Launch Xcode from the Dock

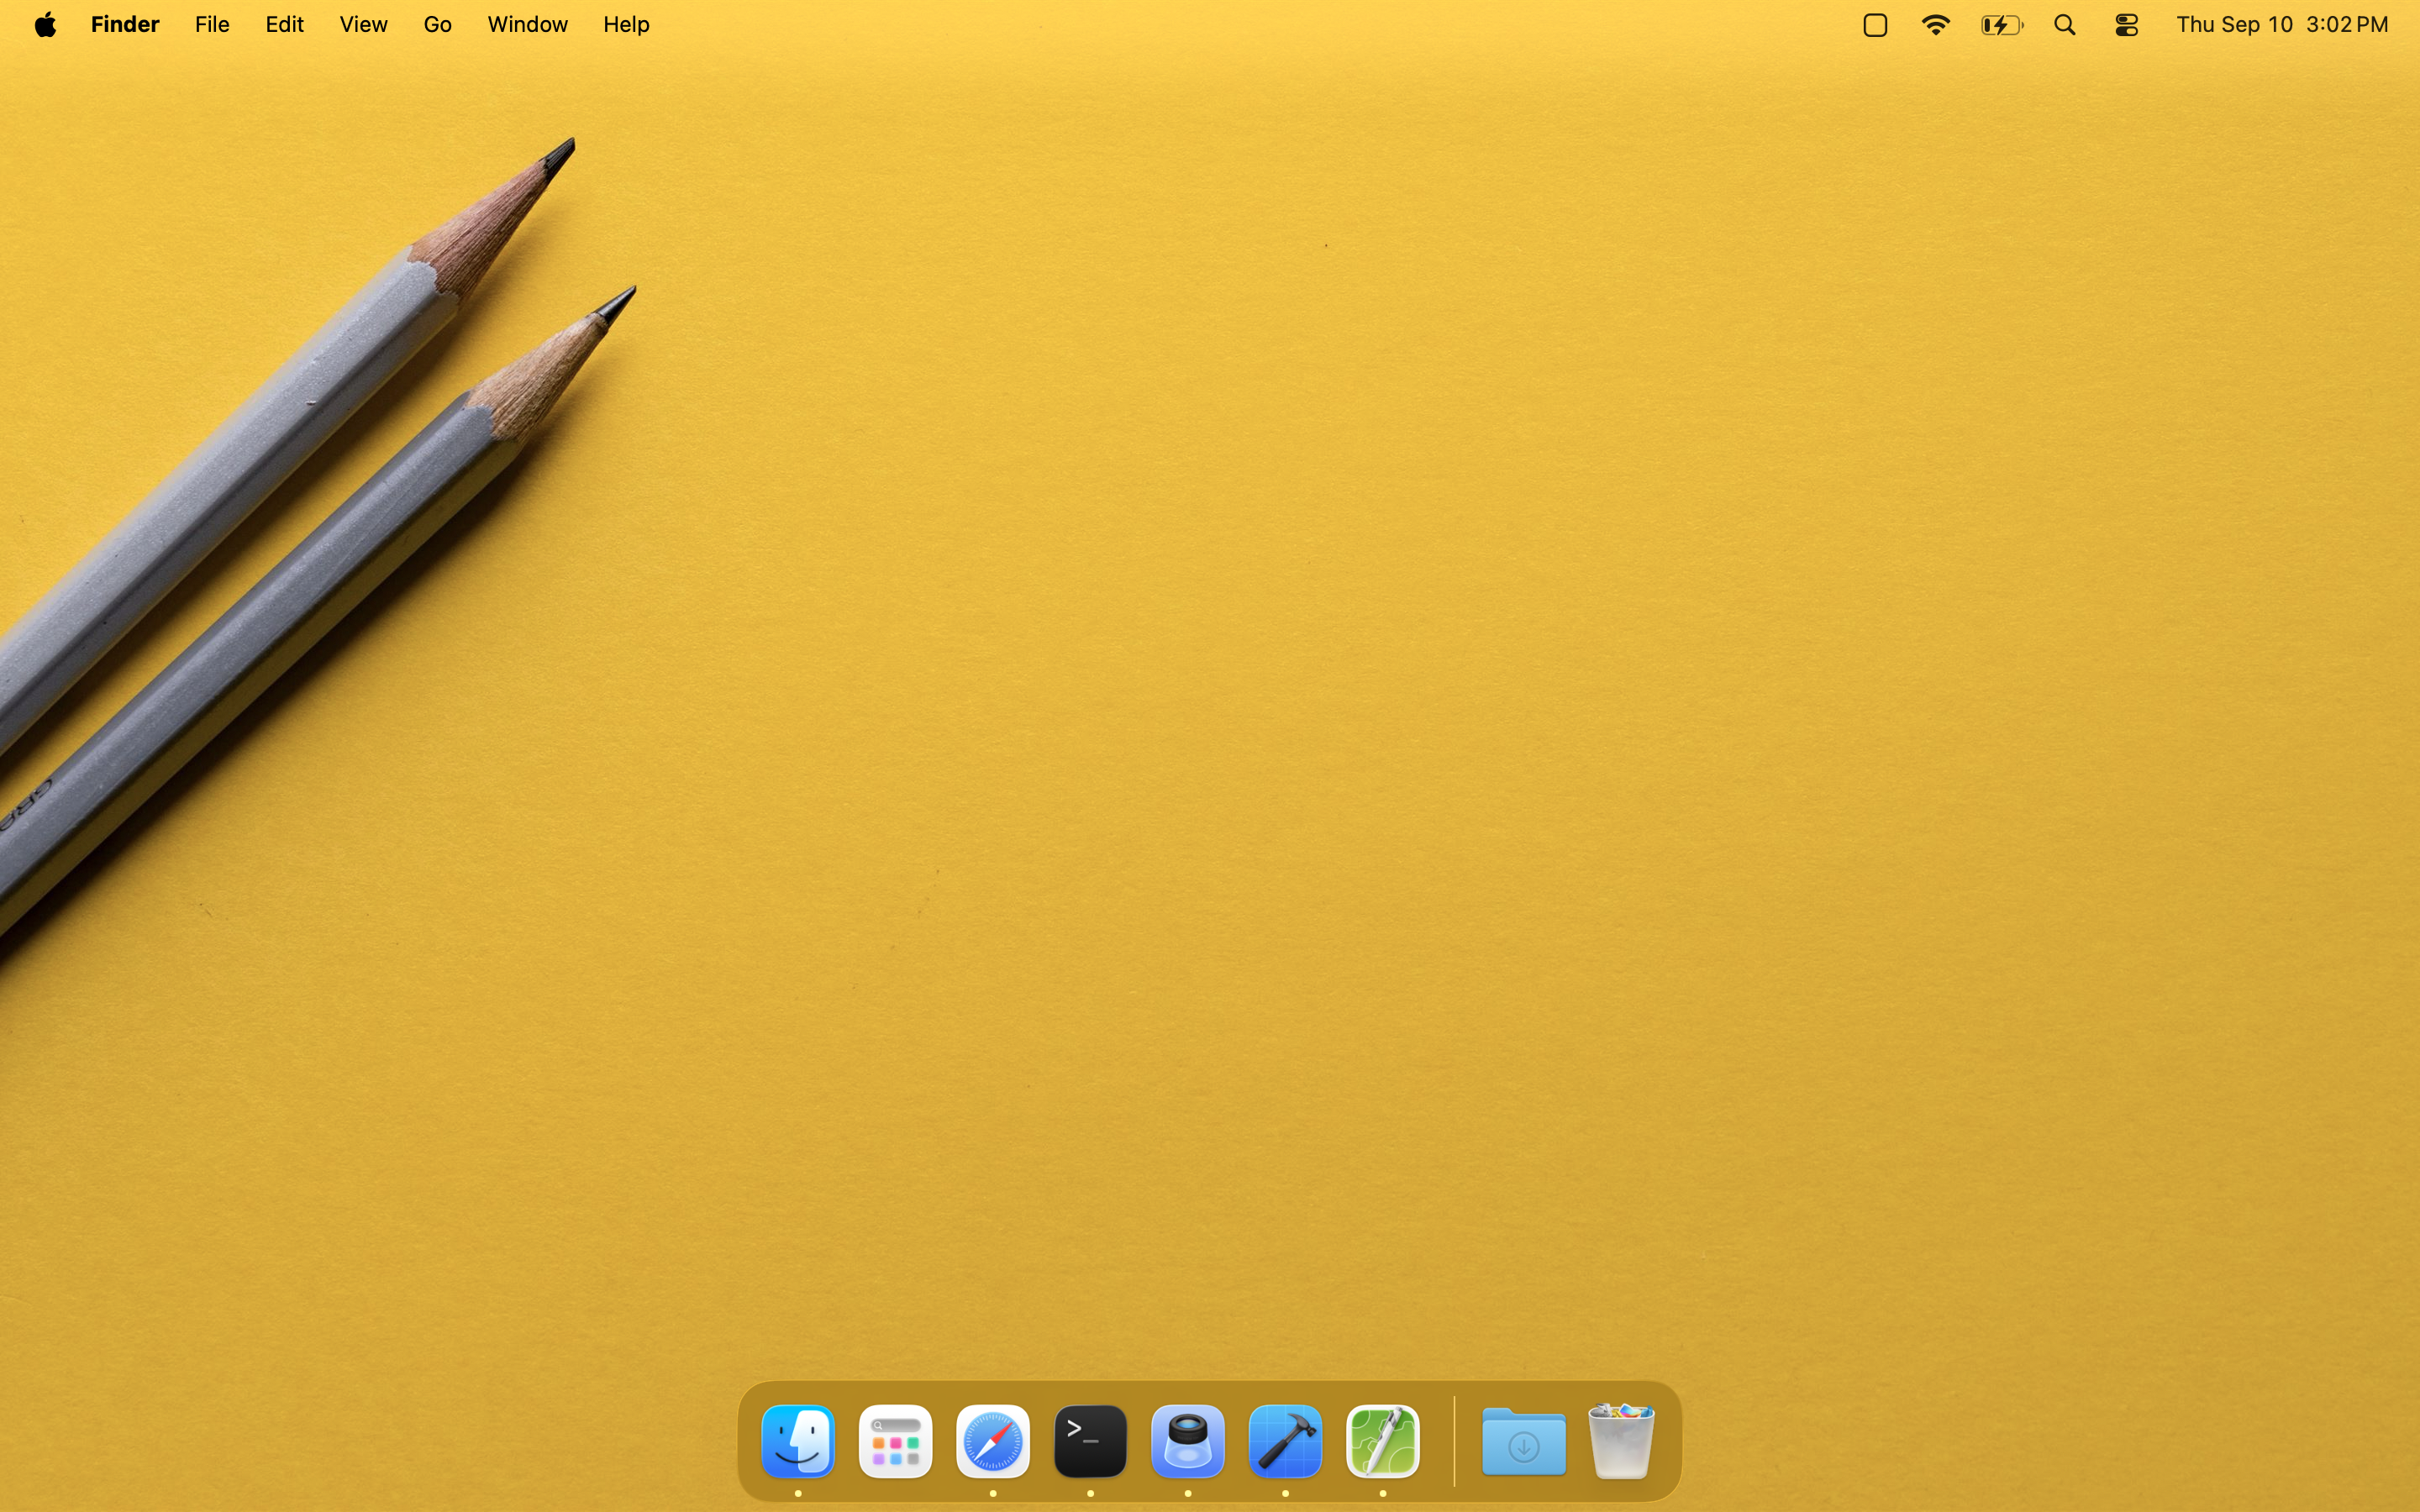pos(1285,1441)
